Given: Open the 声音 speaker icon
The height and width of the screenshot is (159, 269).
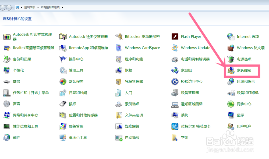Looking at the screenshot, I should pyautogui.click(x=7, y=104).
